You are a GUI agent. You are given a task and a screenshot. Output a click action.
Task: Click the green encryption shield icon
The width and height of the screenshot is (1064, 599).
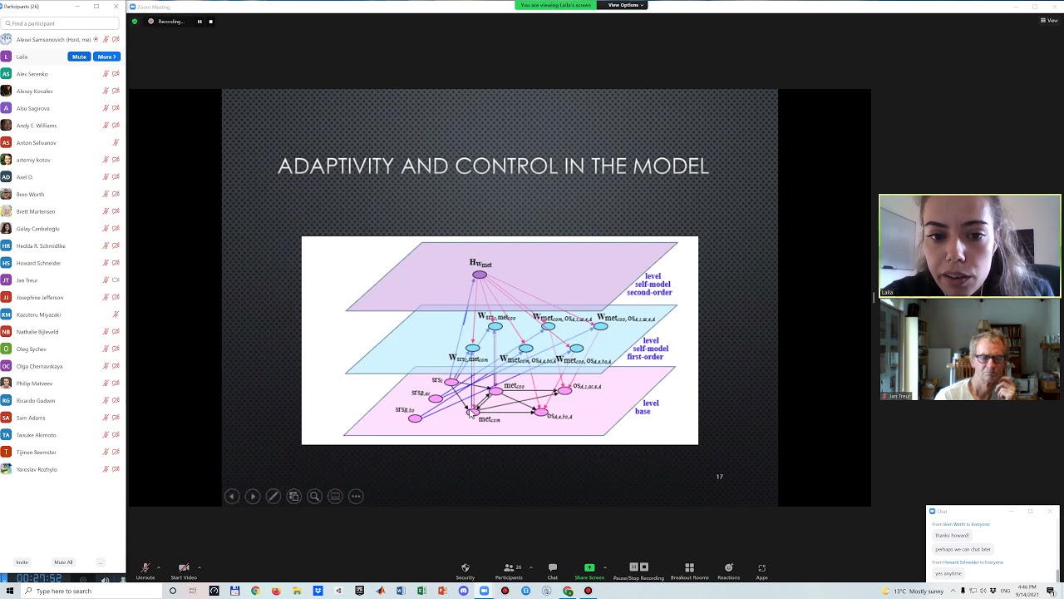(x=135, y=22)
